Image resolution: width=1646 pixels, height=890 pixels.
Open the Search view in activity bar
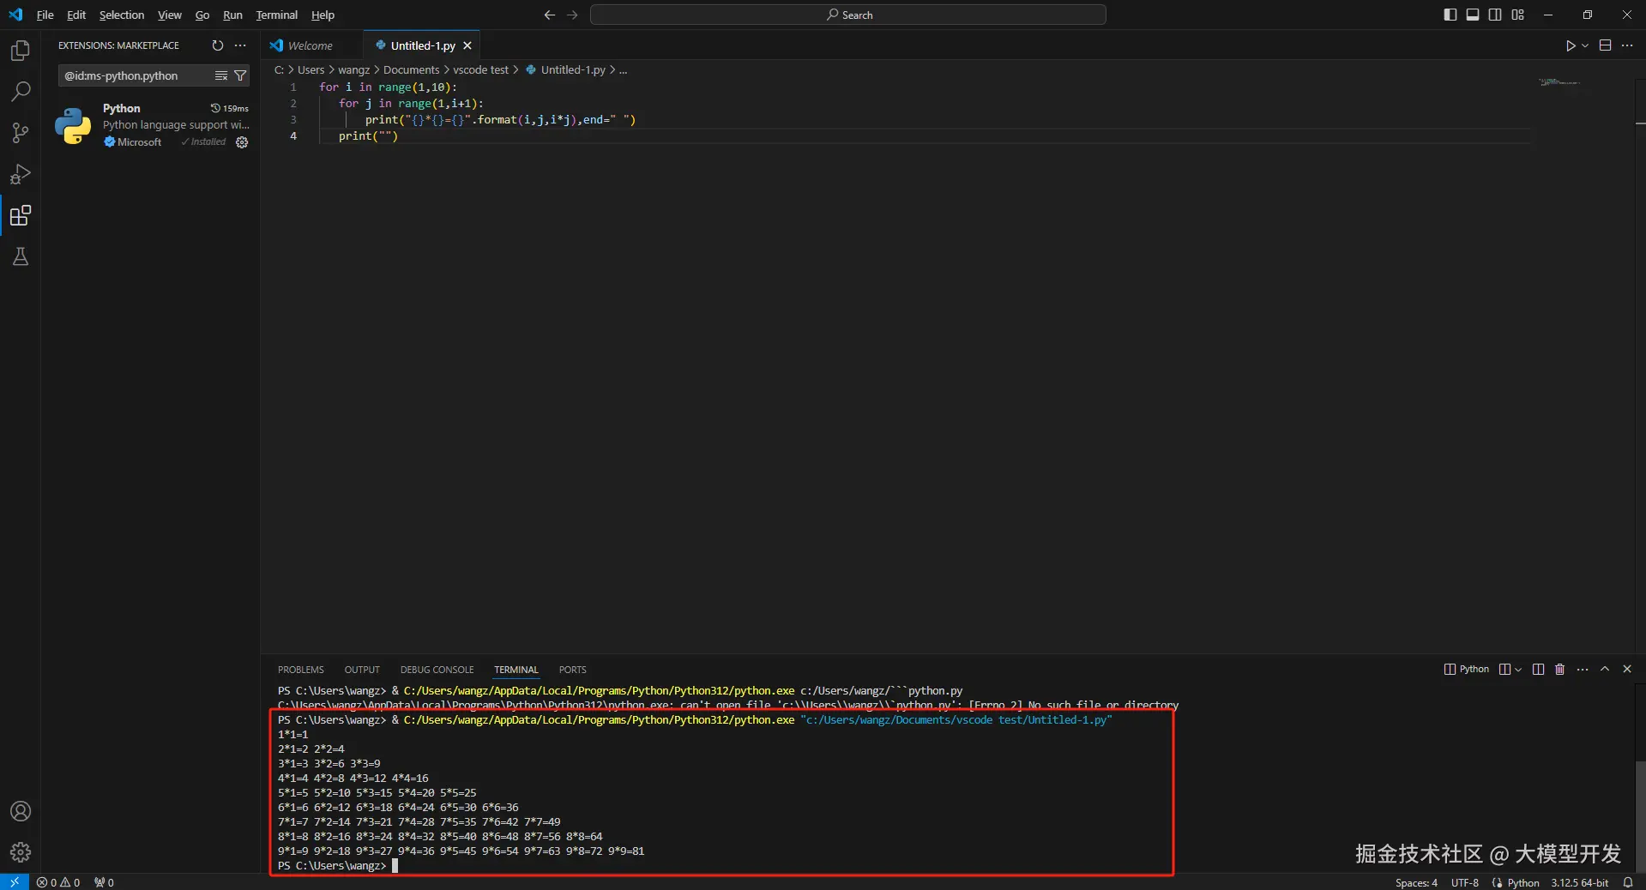tap(21, 92)
